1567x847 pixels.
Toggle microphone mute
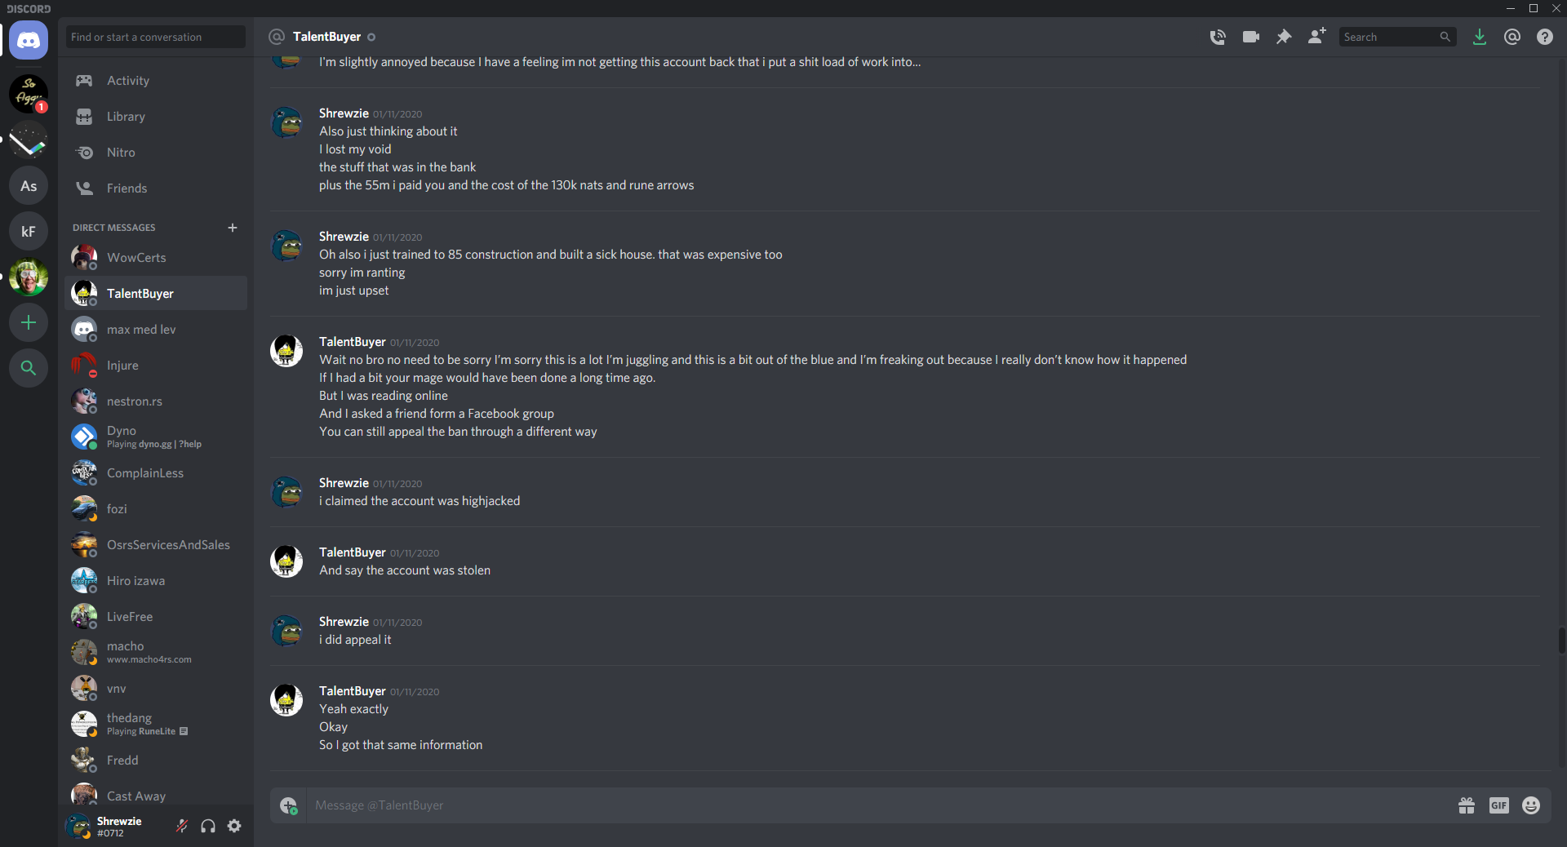(x=182, y=826)
